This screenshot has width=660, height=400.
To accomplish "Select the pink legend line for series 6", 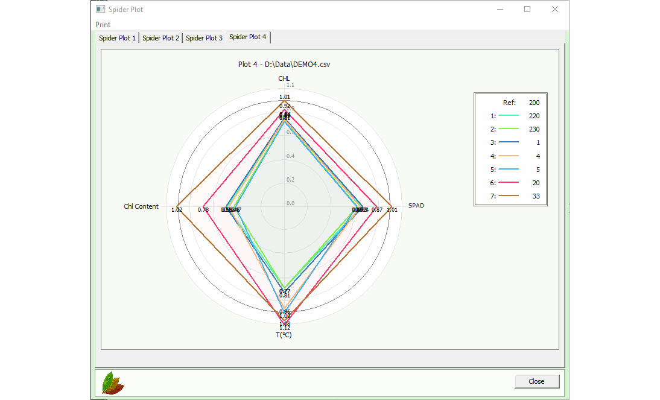I will [509, 183].
